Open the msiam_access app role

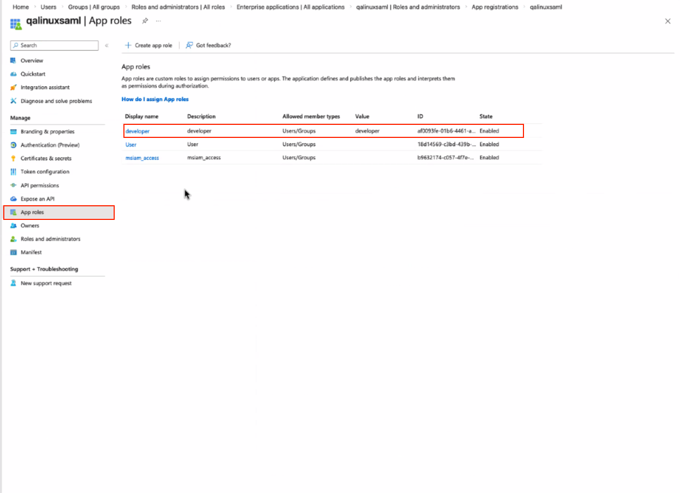click(x=142, y=157)
